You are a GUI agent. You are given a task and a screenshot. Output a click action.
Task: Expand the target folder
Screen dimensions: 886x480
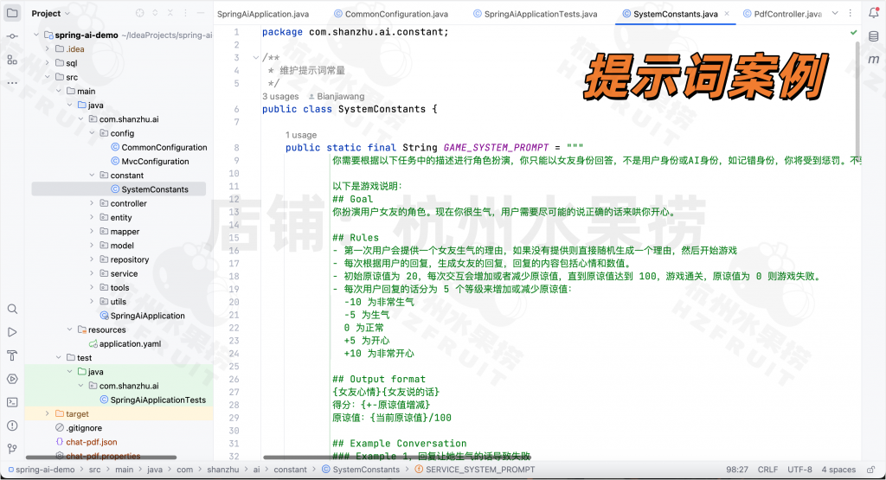(48, 414)
